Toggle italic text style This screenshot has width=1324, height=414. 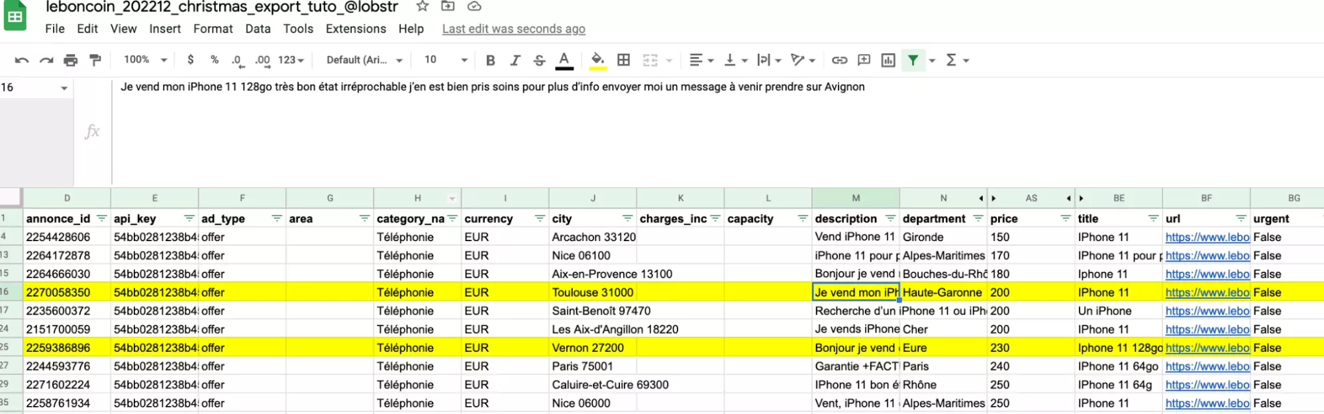[x=515, y=60]
